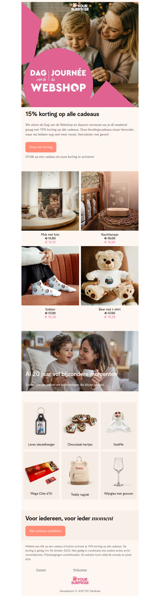
Task: Click the 20 jaar bijzondere momenten banner
Action: 80,361
